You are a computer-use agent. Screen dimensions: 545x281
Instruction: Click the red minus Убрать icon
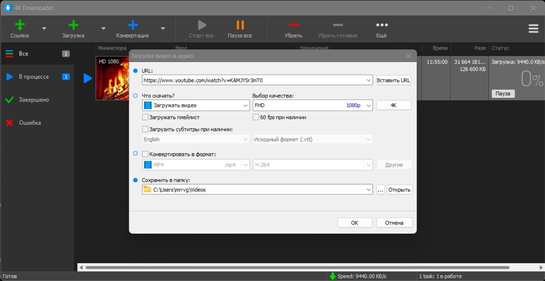(294, 25)
